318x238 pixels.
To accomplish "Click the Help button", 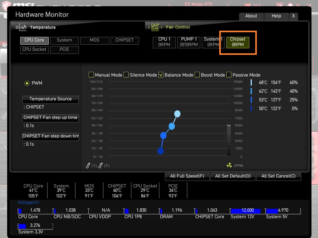I will pos(276,16).
